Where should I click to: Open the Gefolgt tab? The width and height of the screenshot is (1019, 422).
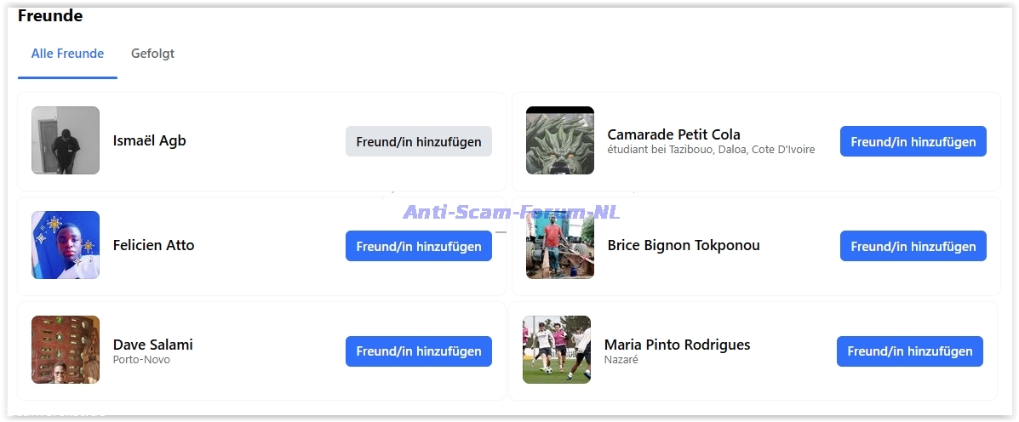152,54
